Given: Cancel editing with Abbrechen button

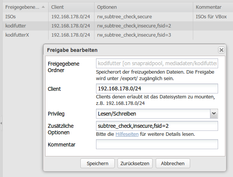Looking at the screenshot, I should (x=173, y=163).
